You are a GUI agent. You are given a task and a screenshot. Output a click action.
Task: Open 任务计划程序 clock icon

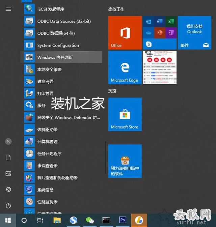click(29, 153)
